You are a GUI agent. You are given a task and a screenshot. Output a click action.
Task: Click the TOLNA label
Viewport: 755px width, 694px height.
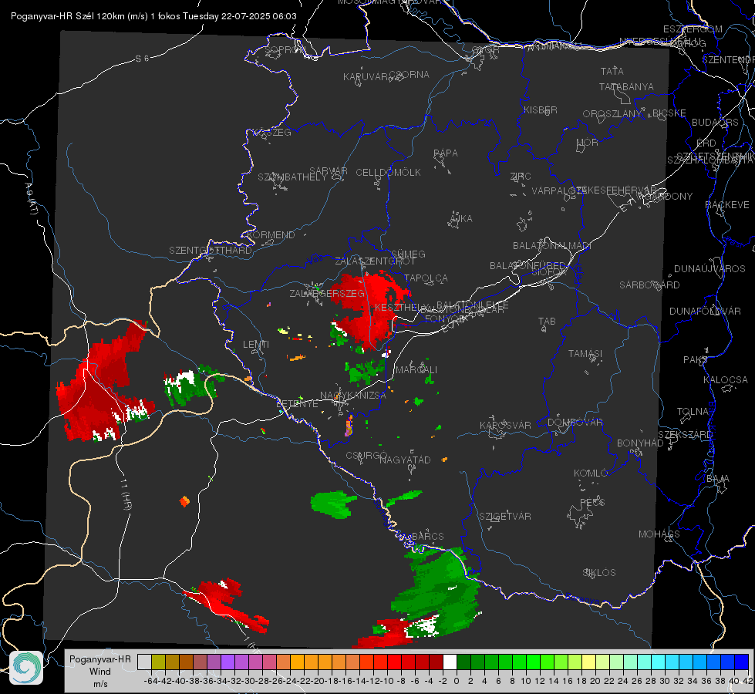(x=693, y=412)
